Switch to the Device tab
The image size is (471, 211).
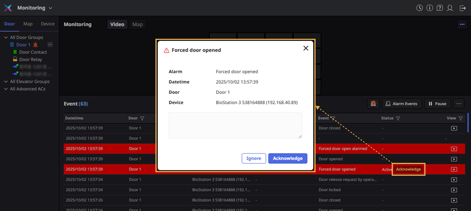point(48,24)
